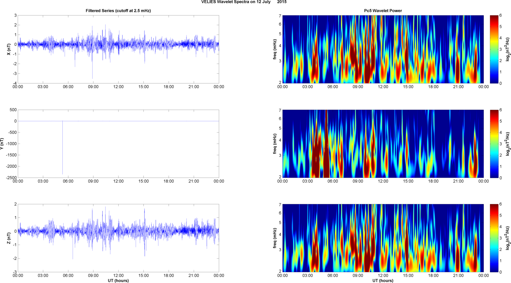Click the '-1500' tick on the Y plot
This screenshot has height=283, width=511.
tap(11, 155)
